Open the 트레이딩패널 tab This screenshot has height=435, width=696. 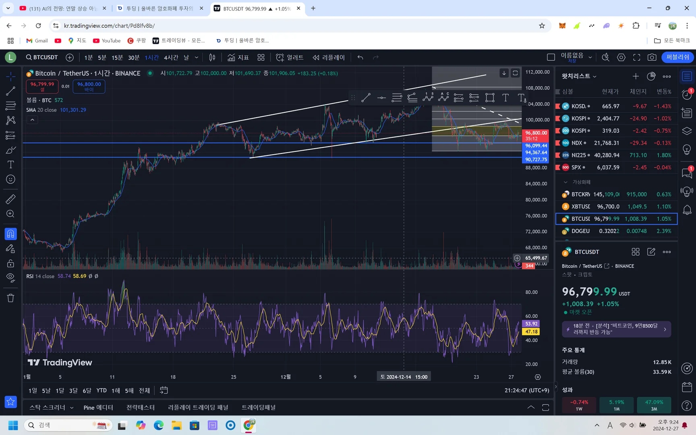click(259, 408)
